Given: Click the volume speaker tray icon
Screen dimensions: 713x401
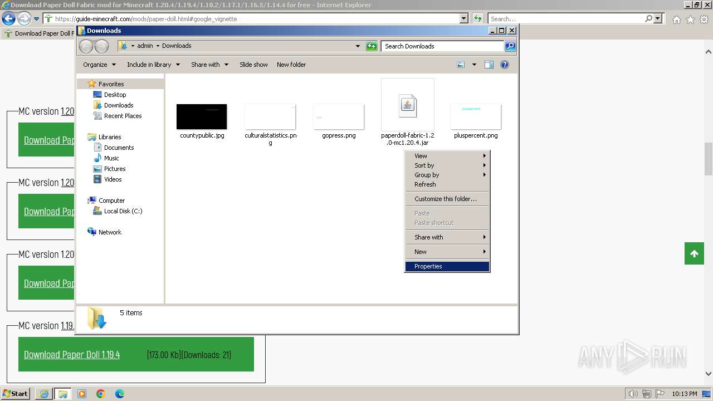Looking at the screenshot, I should (x=633, y=394).
